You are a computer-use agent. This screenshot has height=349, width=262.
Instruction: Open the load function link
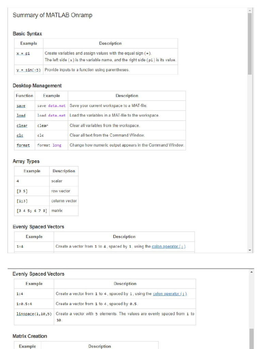pos(21,115)
